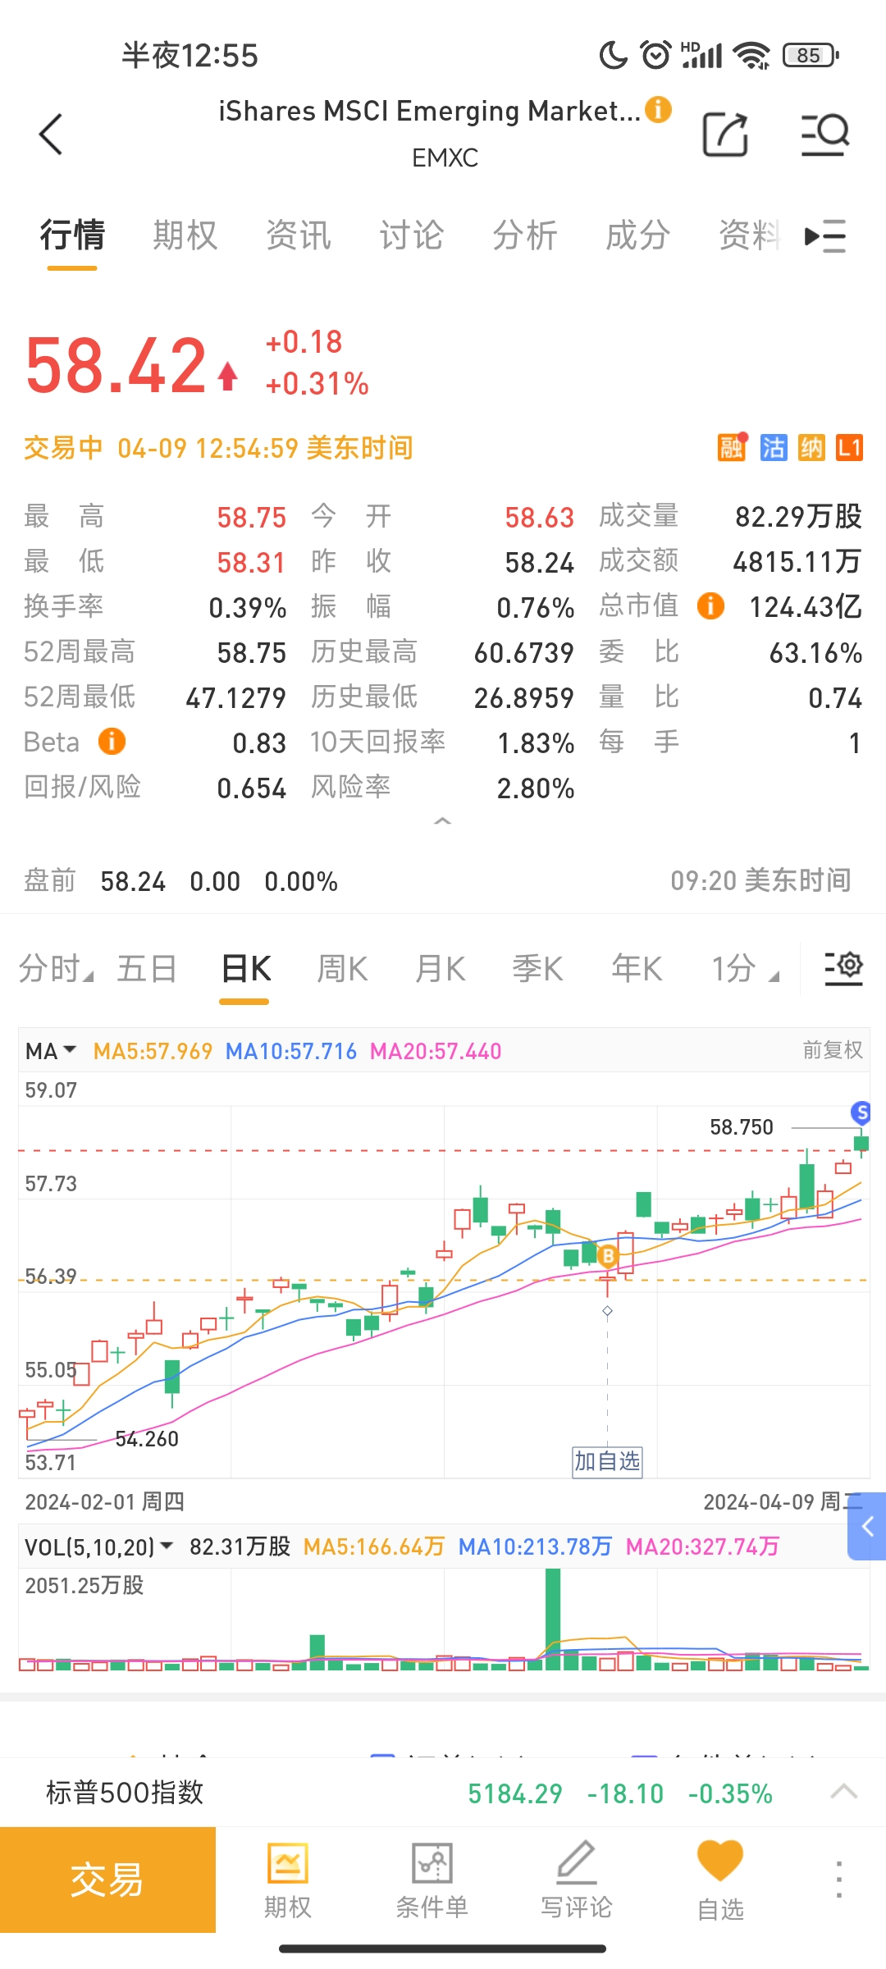Open the 分时 timeframe dropdown
886x1969 pixels.
(x=56, y=969)
